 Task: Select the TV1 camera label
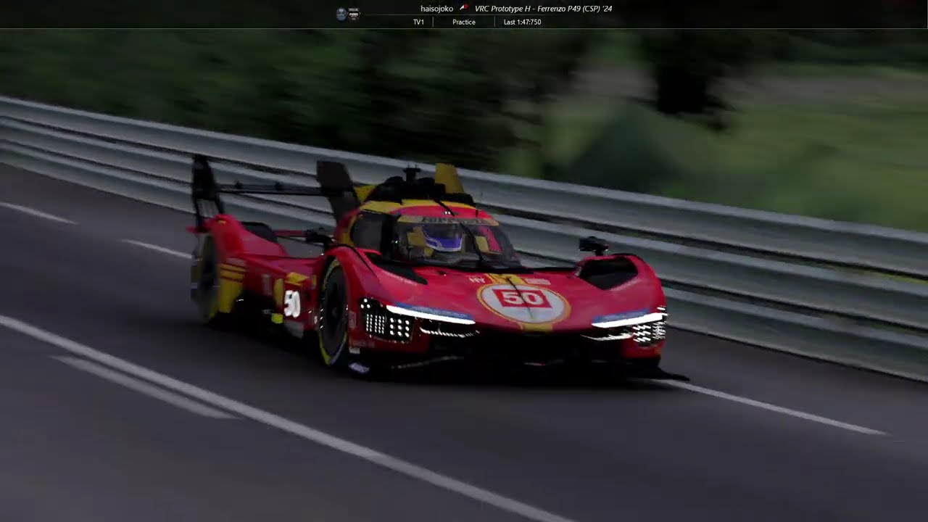pos(418,22)
